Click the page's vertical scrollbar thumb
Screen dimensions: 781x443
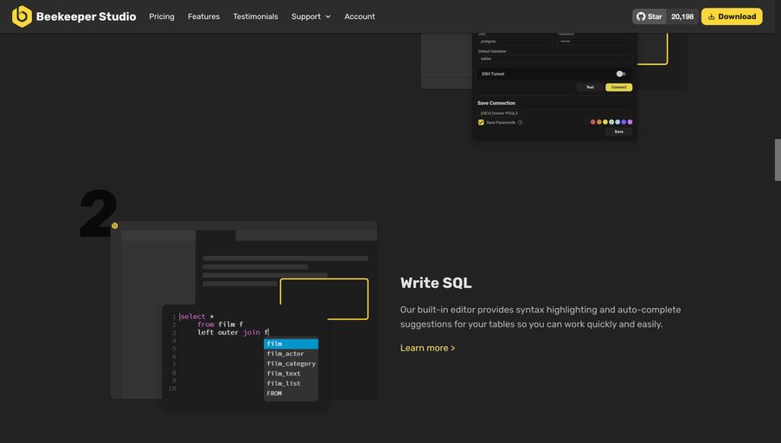point(778,160)
